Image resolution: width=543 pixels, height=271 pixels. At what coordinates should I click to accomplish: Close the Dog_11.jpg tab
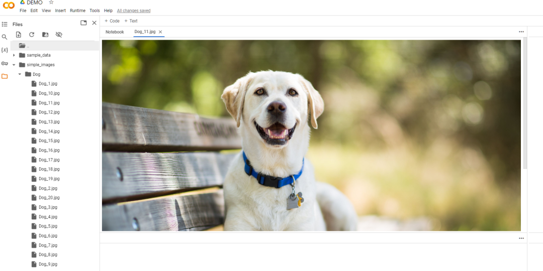click(160, 32)
